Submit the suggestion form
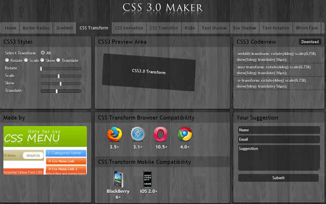Image resolution: width=326 pixels, height=204 pixels. [x=278, y=178]
